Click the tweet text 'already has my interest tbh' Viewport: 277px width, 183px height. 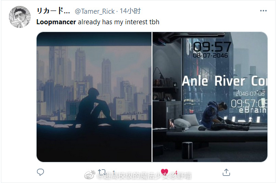point(119,22)
